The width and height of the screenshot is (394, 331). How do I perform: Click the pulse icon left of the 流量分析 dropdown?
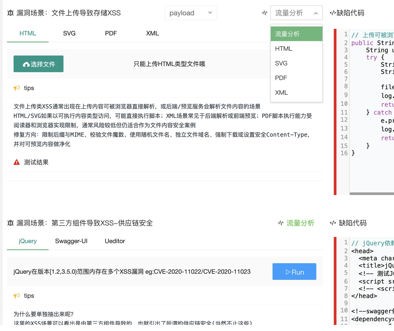point(265,13)
